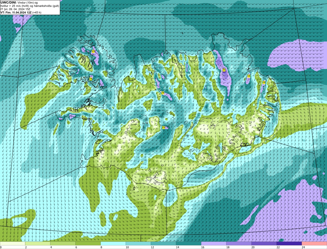Click the legend tick value "2"
Viewport: 327px width, 249px height.
click(x=26, y=247)
